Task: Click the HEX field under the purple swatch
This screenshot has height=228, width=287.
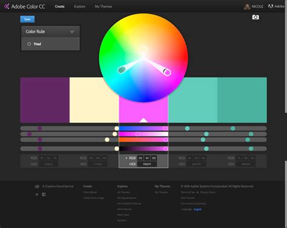Action: pyautogui.click(x=48, y=164)
